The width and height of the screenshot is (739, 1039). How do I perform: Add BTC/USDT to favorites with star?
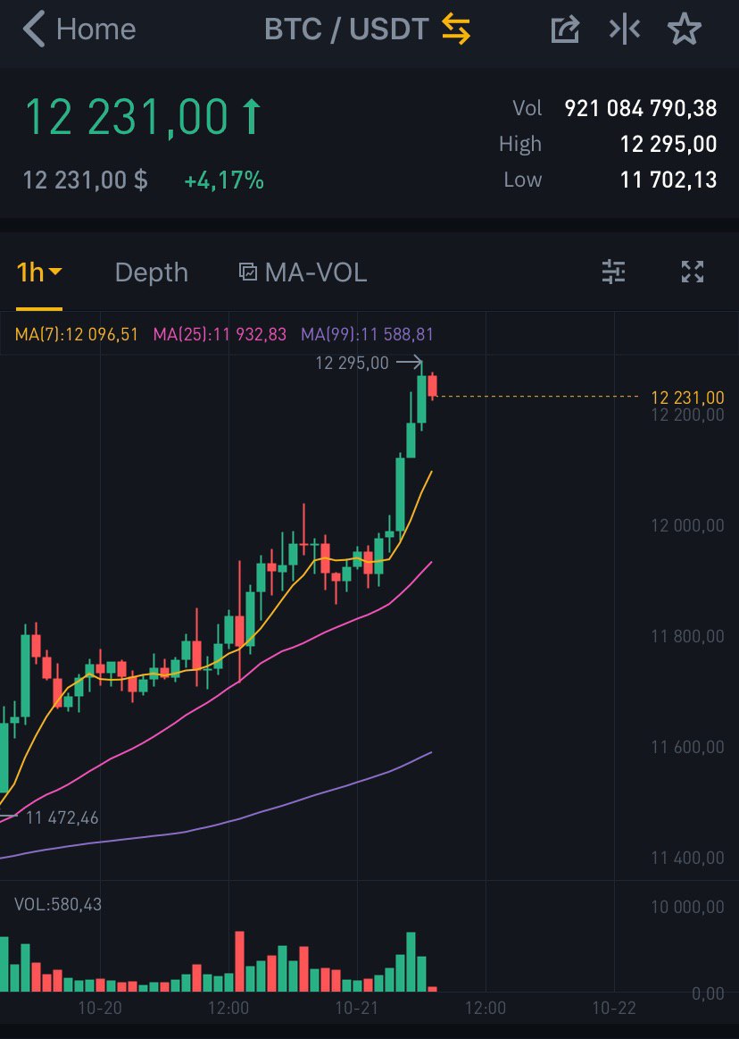tap(685, 29)
